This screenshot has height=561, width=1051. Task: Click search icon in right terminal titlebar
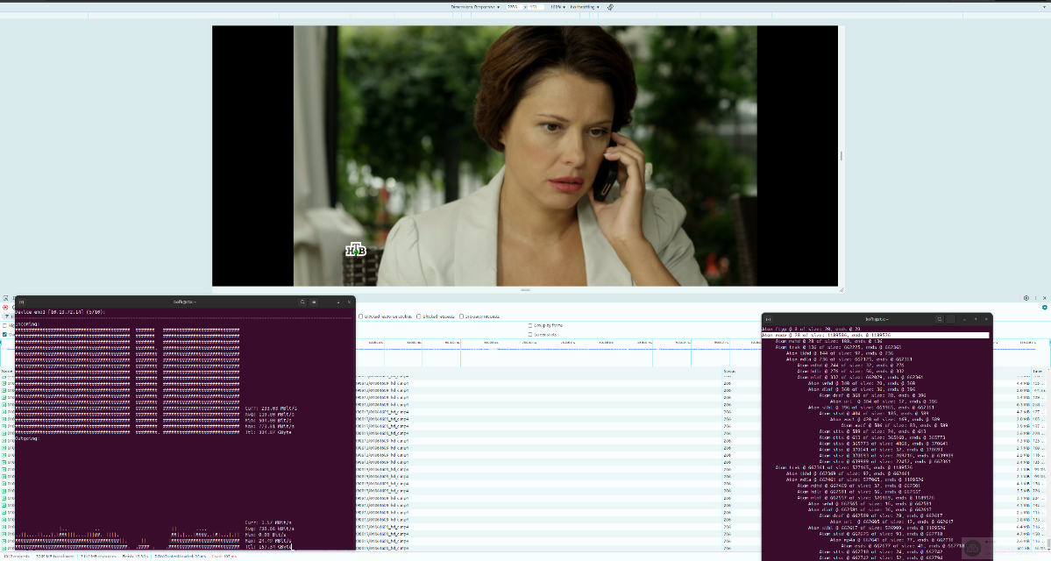[940, 319]
